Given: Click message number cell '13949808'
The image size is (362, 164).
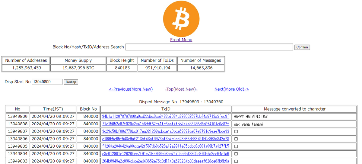Looking at the screenshot, I should click(x=17, y=124).
